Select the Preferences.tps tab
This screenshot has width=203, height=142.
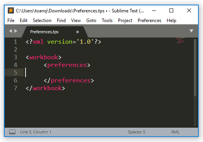[x=55, y=32]
